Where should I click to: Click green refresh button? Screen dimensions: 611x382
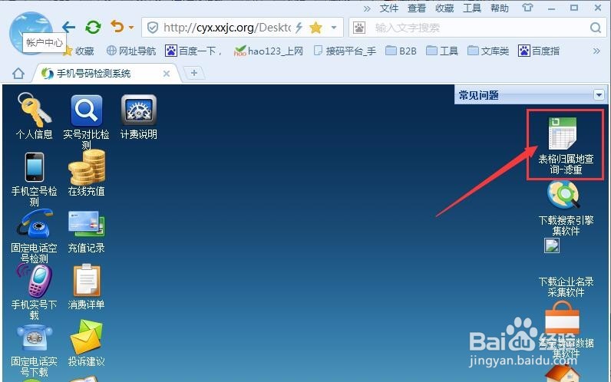click(93, 28)
